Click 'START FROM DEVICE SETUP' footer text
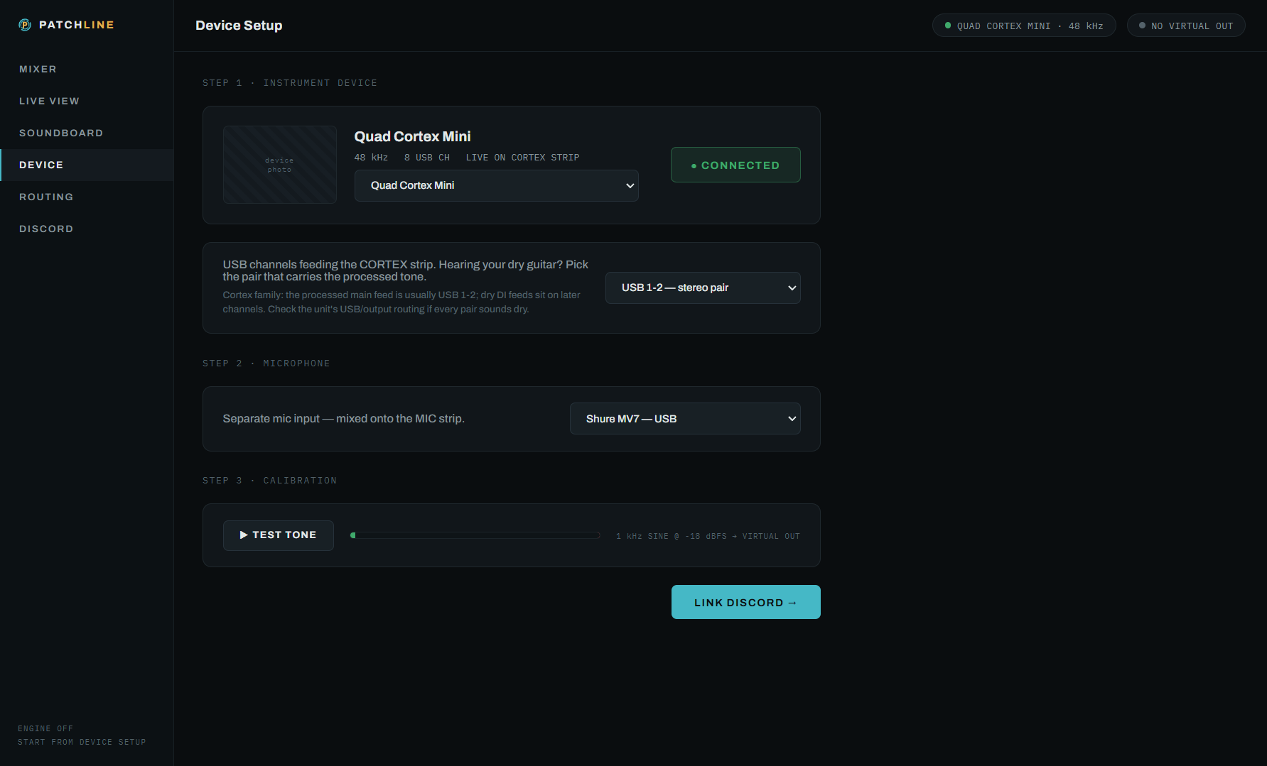The width and height of the screenshot is (1267, 766). coord(82,742)
